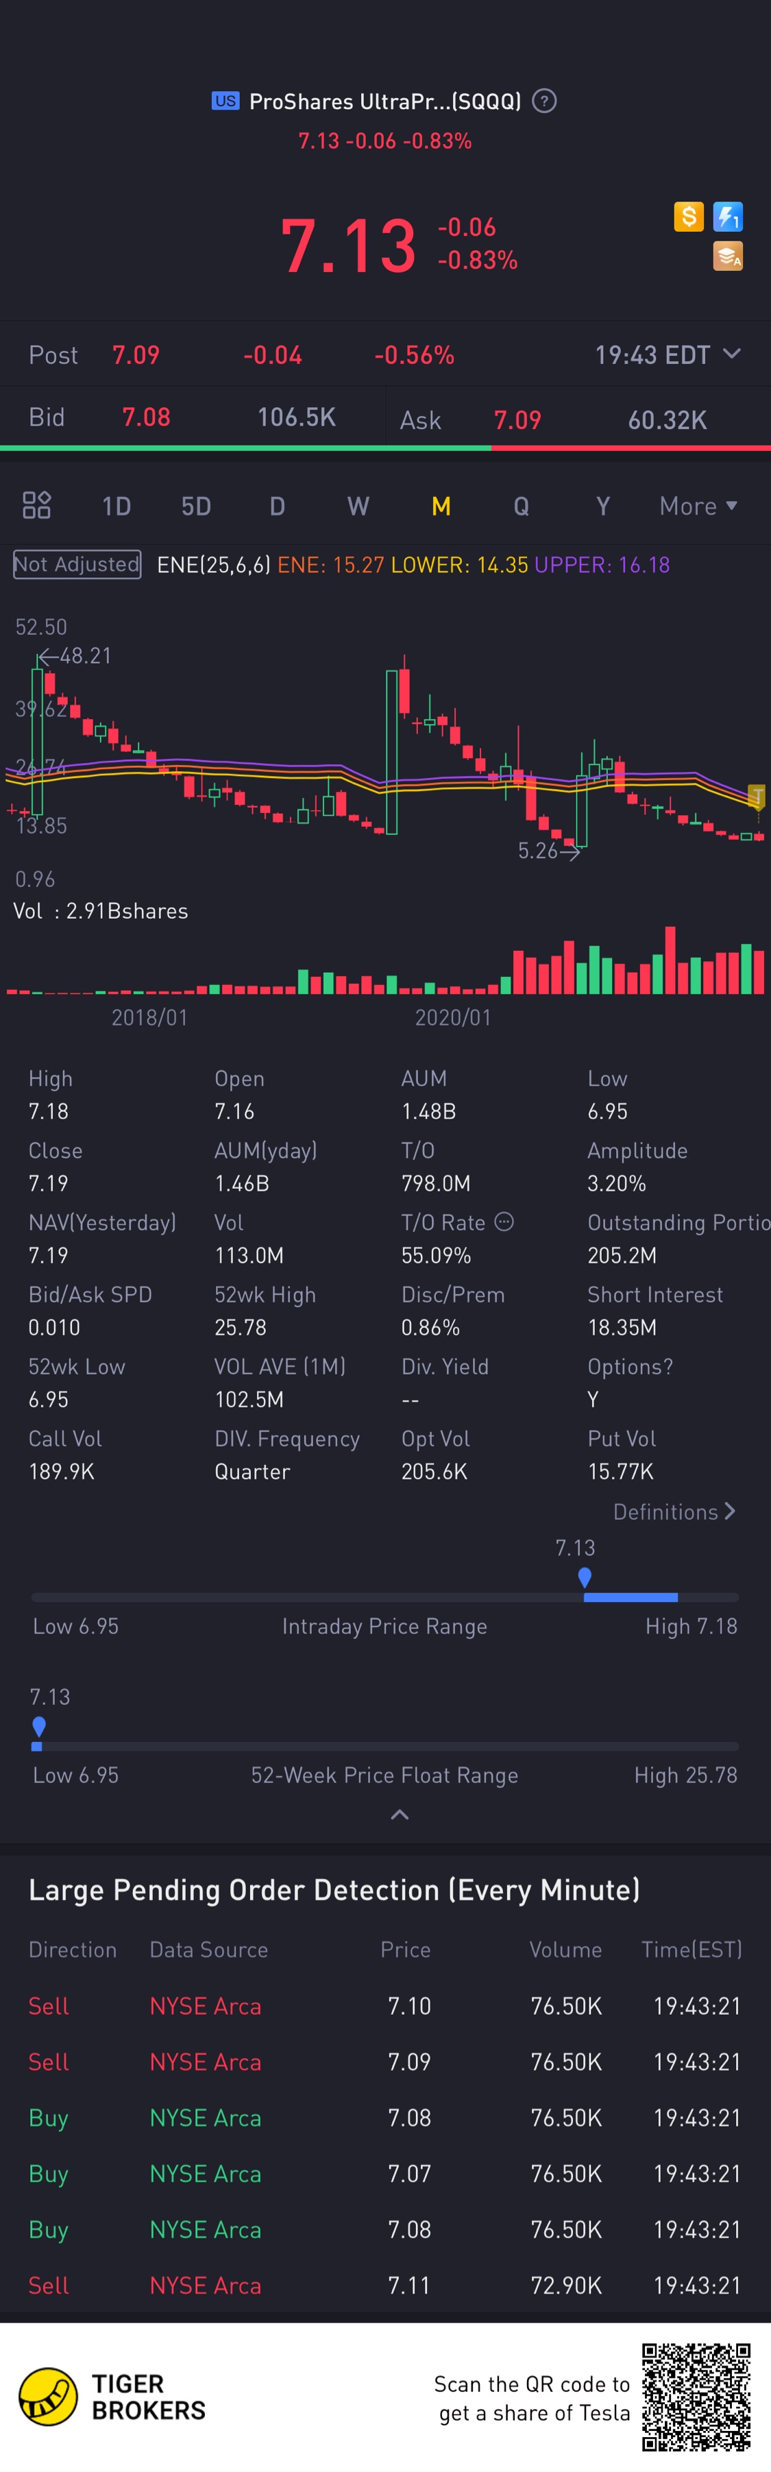Select the W weekly chart tab
The image size is (771, 2472).
[358, 506]
